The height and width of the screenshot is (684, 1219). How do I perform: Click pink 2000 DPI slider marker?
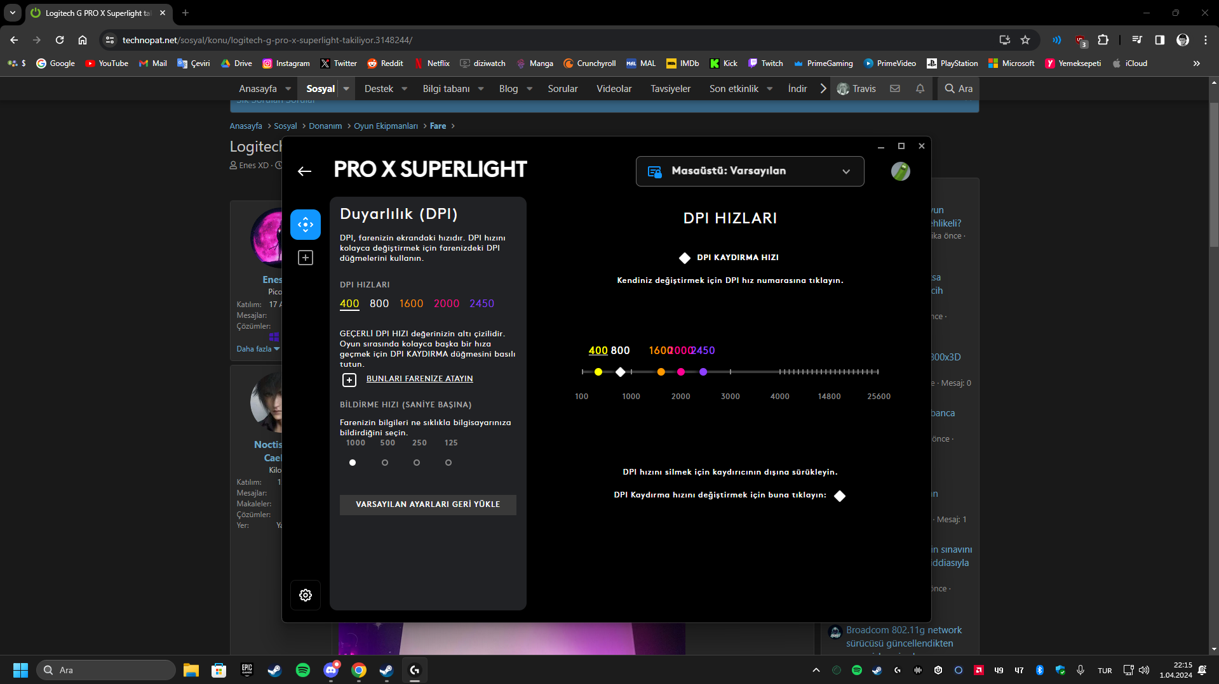pyautogui.click(x=681, y=372)
